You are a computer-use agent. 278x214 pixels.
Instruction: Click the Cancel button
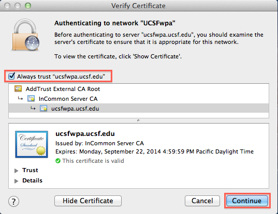(x=202, y=201)
